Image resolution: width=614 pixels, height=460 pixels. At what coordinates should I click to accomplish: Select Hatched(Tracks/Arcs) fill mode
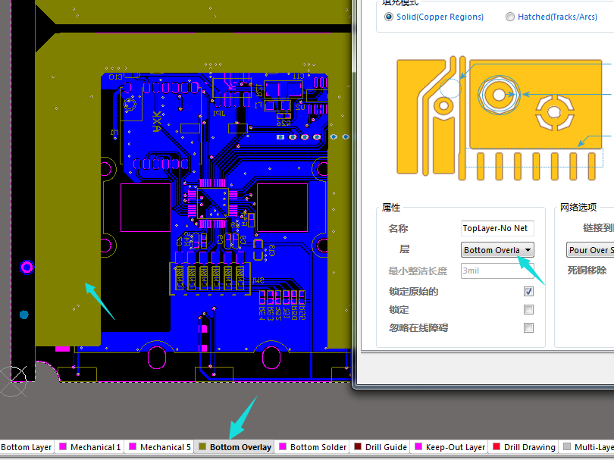tap(510, 17)
